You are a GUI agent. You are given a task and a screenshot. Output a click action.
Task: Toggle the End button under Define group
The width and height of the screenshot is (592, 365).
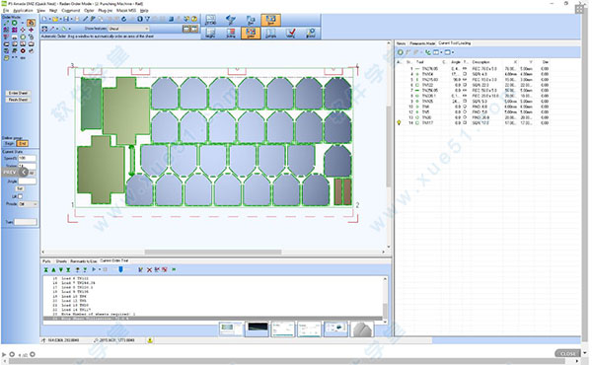23,143
